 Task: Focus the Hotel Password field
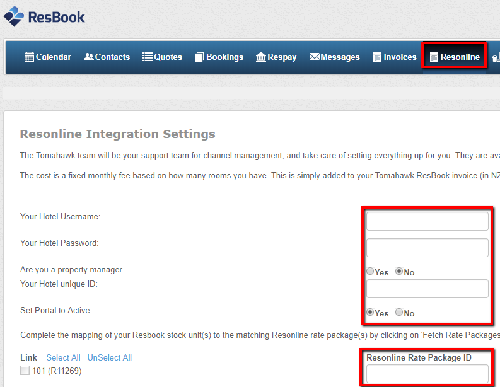(x=427, y=248)
